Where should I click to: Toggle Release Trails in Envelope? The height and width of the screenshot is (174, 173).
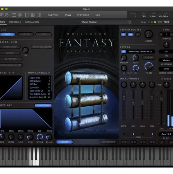(x=43, y=105)
